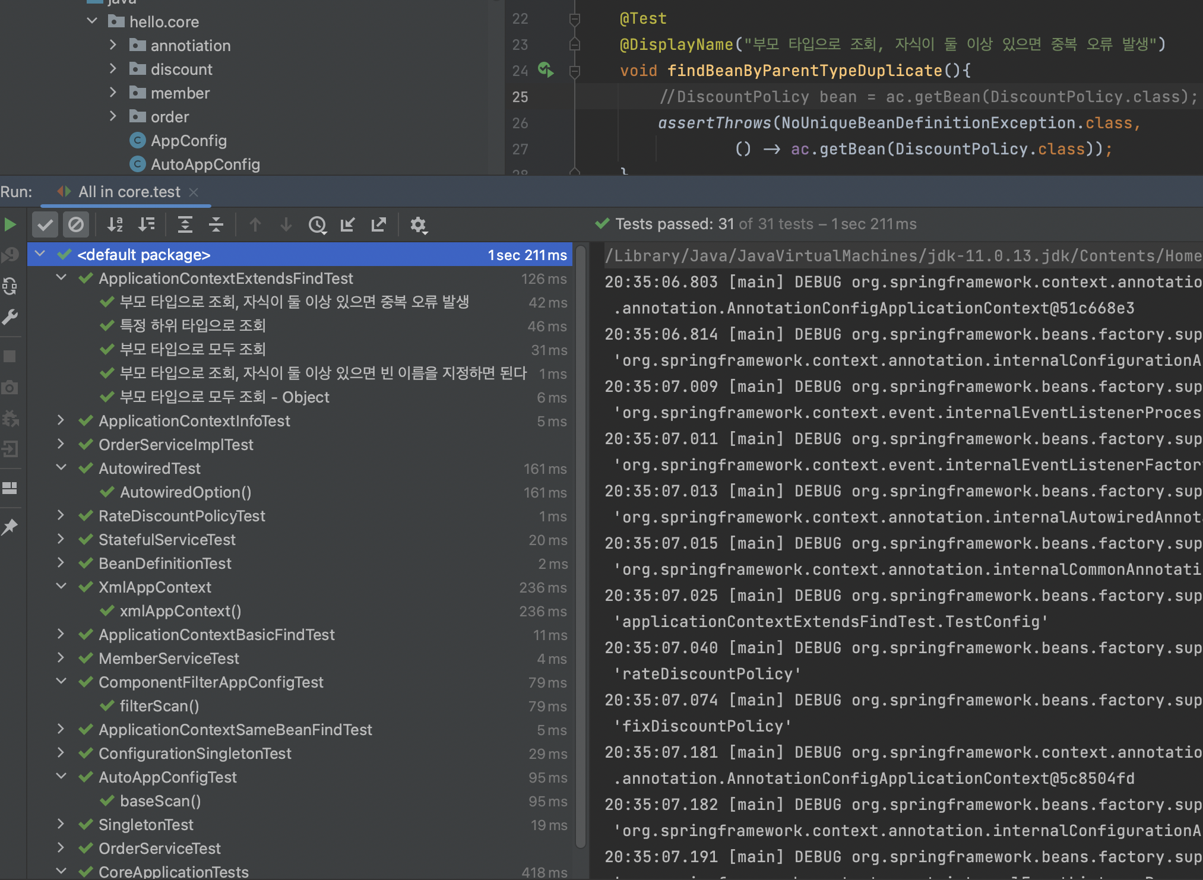Pin the Run tab with pushpin icon
Screen dimensions: 1203x880
(10, 527)
